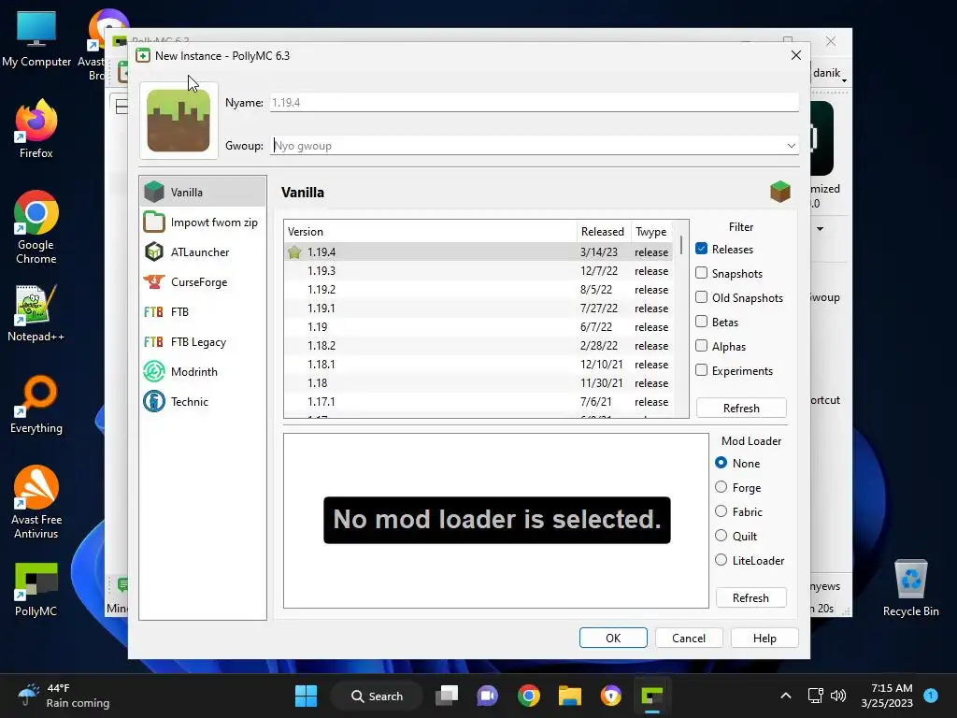This screenshot has width=957, height=718.
Task: Sort by the Twype column header
Action: (651, 232)
